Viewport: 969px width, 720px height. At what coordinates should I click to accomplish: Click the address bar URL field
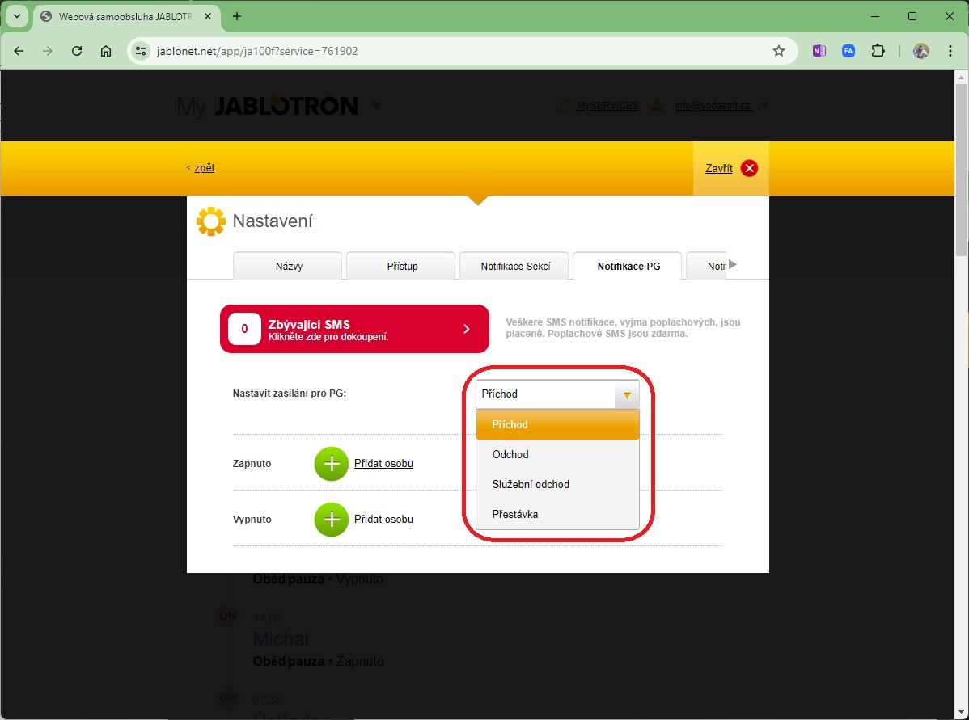click(453, 51)
